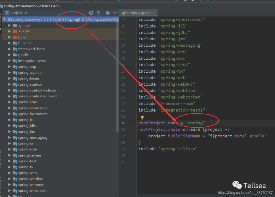The image size is (275, 197).
Task: Select the spring-beans module
Action: click(29, 78)
